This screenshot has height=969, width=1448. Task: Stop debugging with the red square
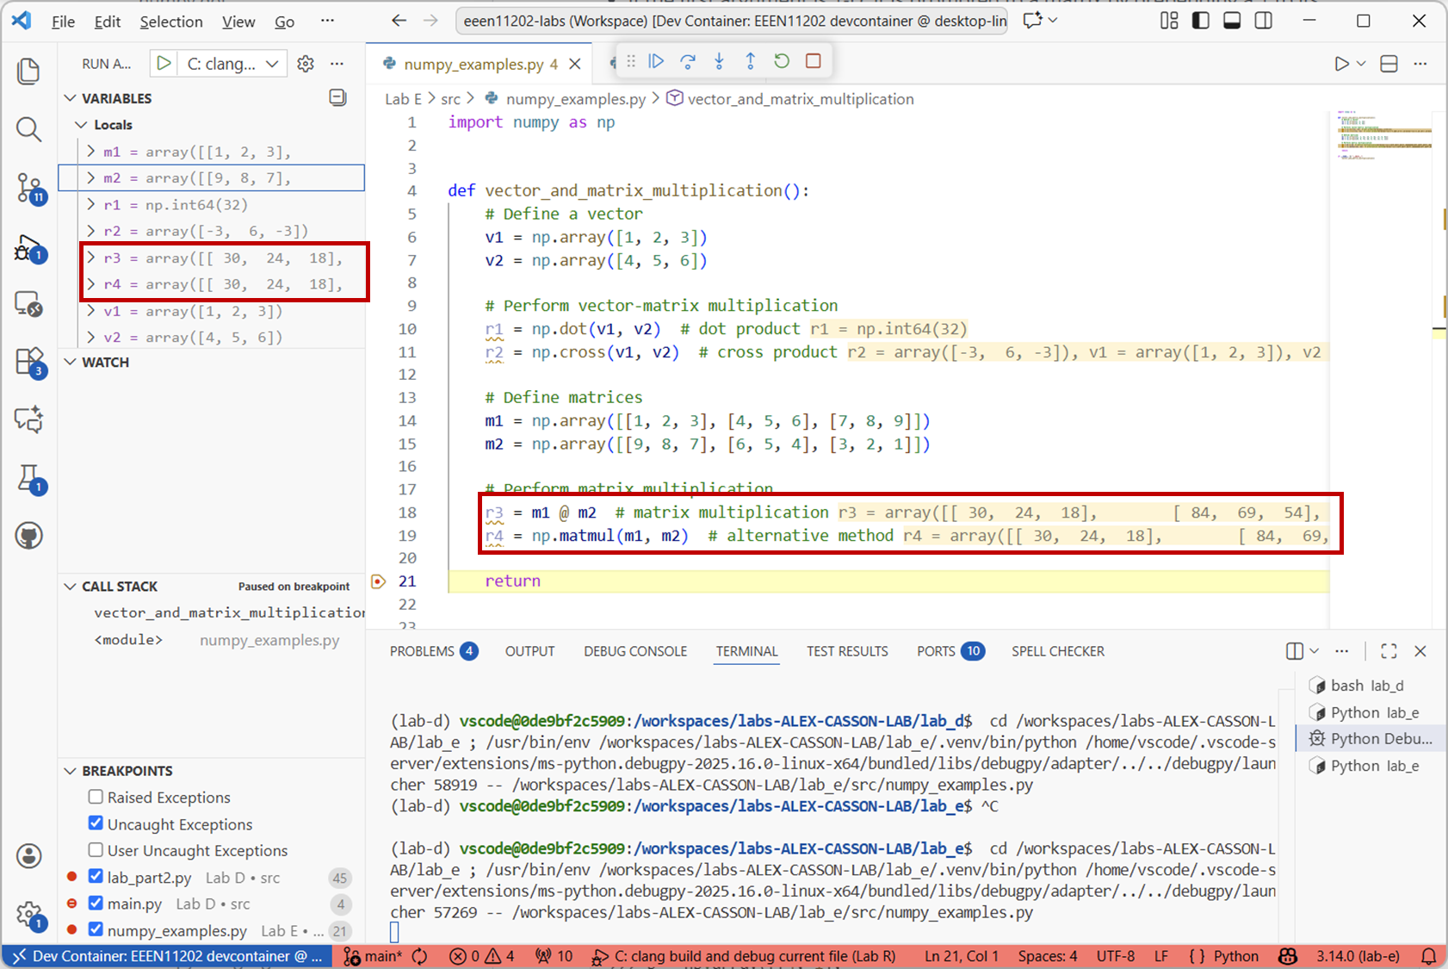(x=813, y=61)
